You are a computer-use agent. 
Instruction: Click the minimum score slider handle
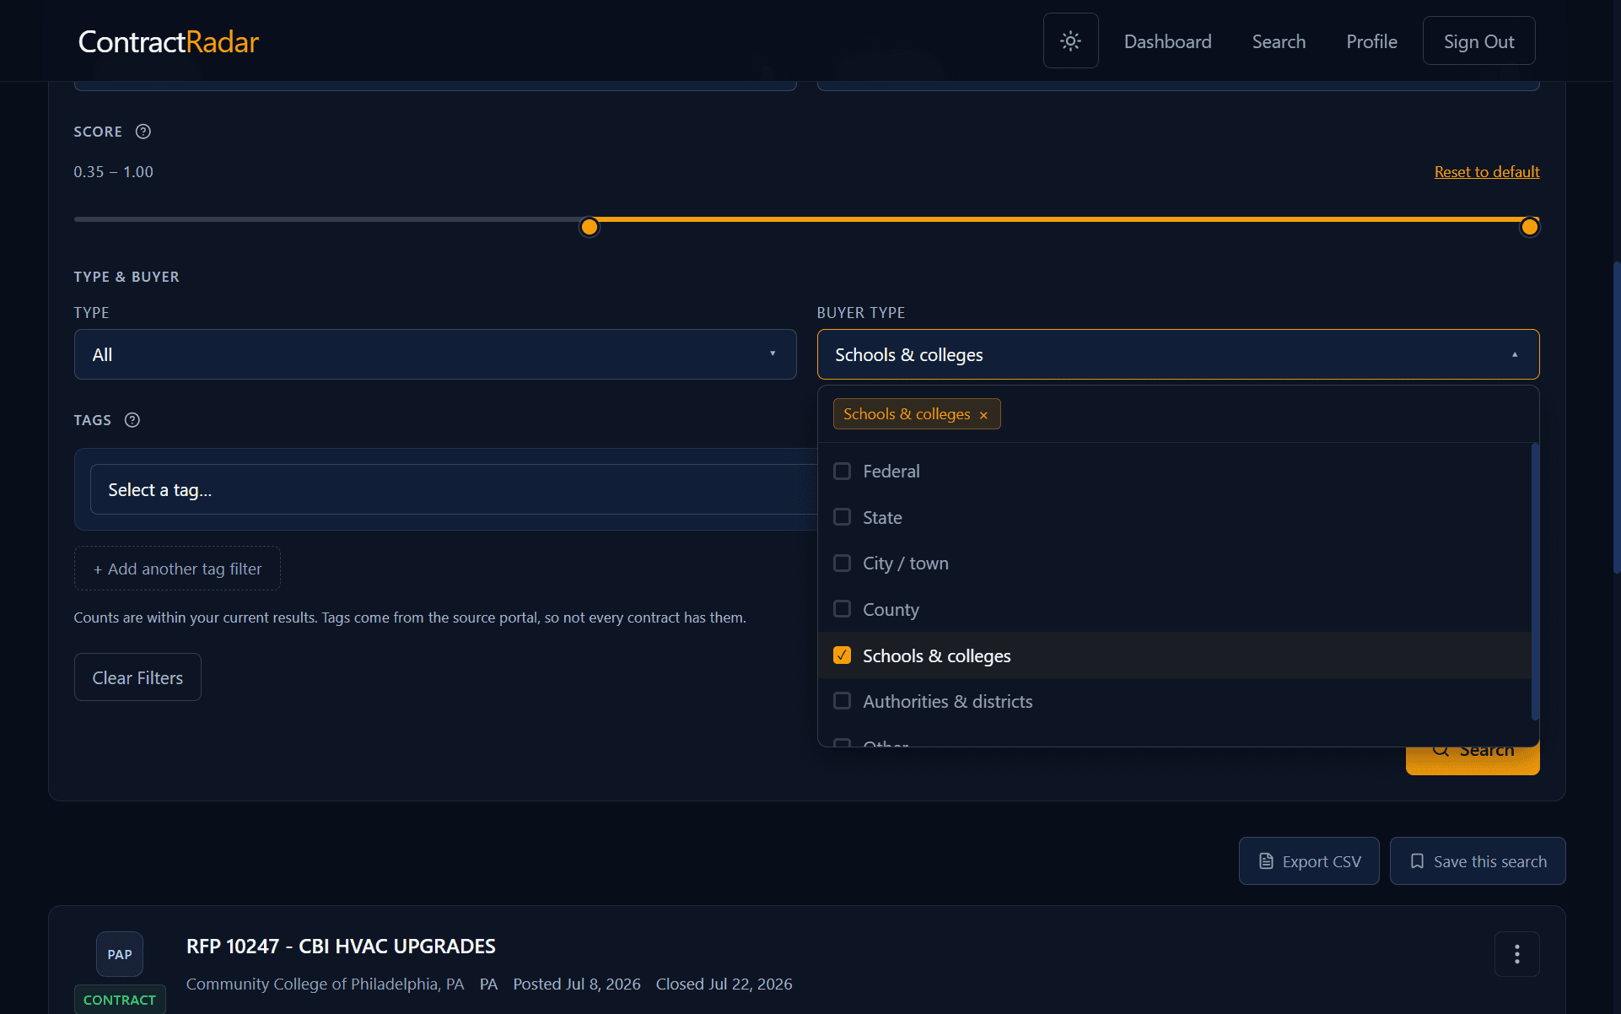click(x=590, y=227)
